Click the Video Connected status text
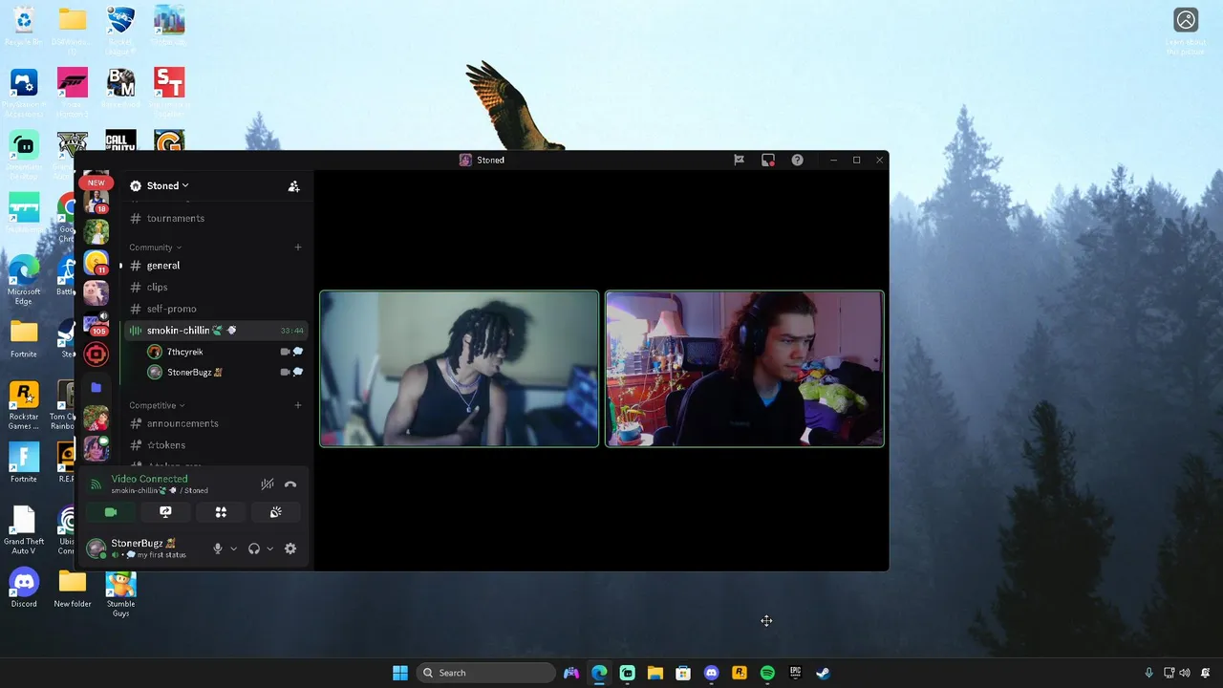This screenshot has height=688, width=1223. (x=149, y=479)
